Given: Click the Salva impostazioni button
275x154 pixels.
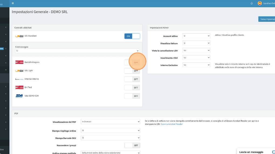Looking at the screenshot, I should click(x=266, y=19).
